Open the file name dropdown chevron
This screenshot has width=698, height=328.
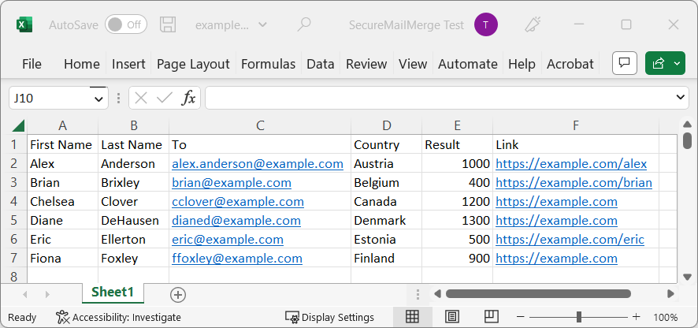(262, 24)
